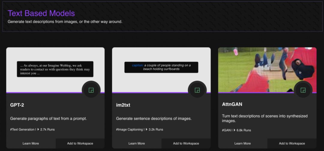Click the round workspace icon on GPT-2 card
Image resolution: width=324 pixels, height=151 pixels.
click(91, 90)
